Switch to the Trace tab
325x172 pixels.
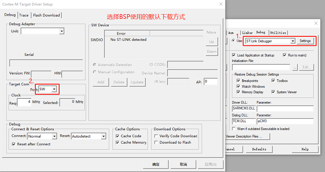coord(24,15)
